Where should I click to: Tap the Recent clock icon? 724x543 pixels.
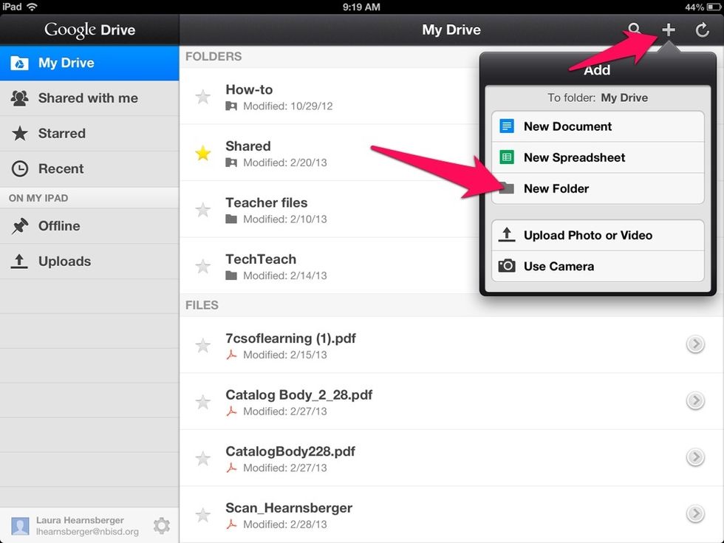click(19, 168)
